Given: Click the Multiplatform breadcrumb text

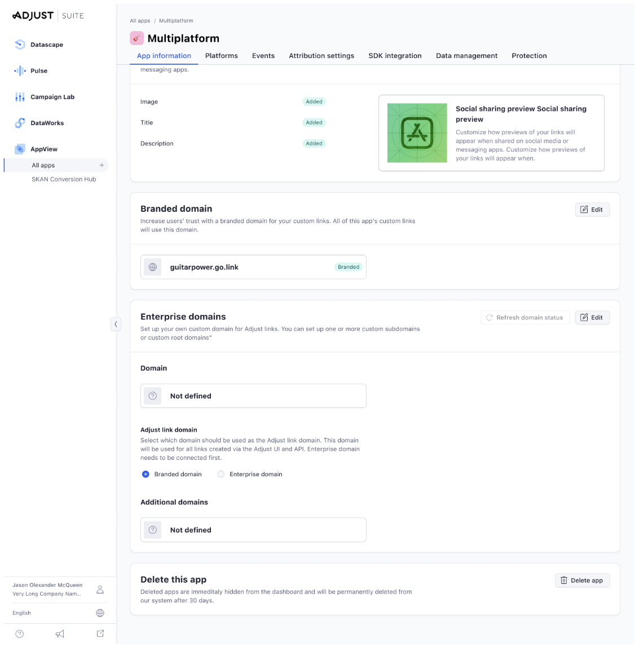Looking at the screenshot, I should (177, 21).
